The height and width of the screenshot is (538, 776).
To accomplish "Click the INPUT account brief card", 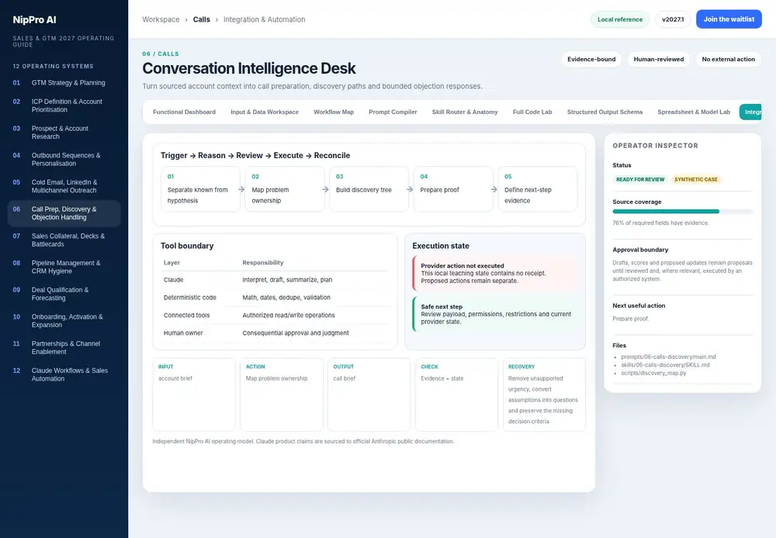I will point(193,395).
